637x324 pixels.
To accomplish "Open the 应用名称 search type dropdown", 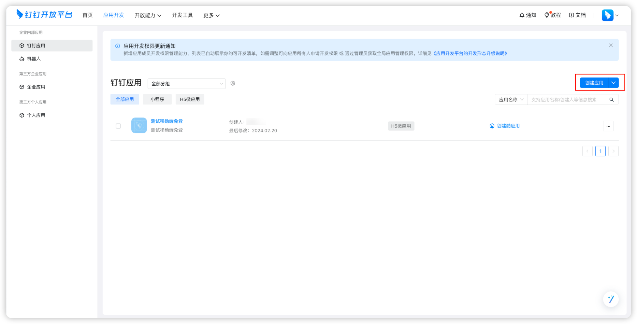I will coord(511,100).
